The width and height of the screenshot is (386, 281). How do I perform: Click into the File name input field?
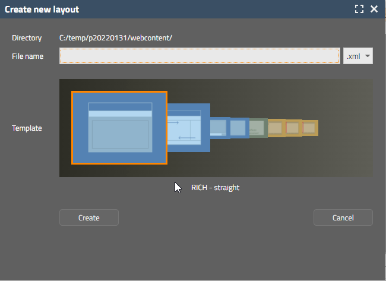200,56
